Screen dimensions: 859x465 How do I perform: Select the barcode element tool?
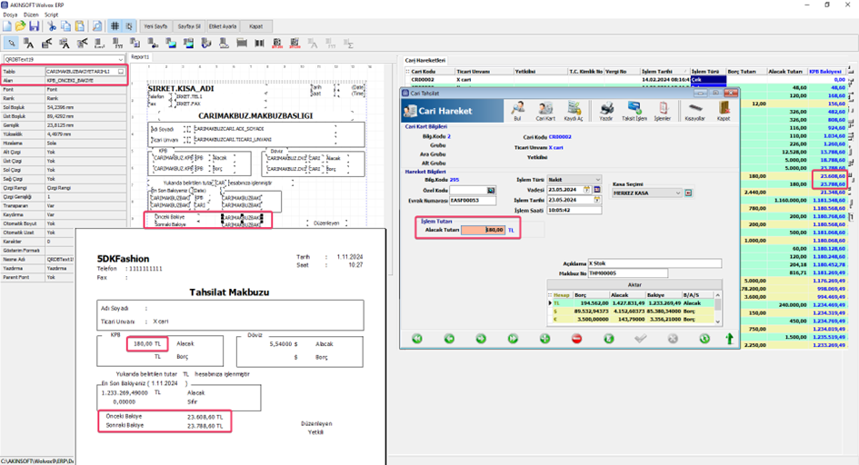pyautogui.click(x=259, y=44)
